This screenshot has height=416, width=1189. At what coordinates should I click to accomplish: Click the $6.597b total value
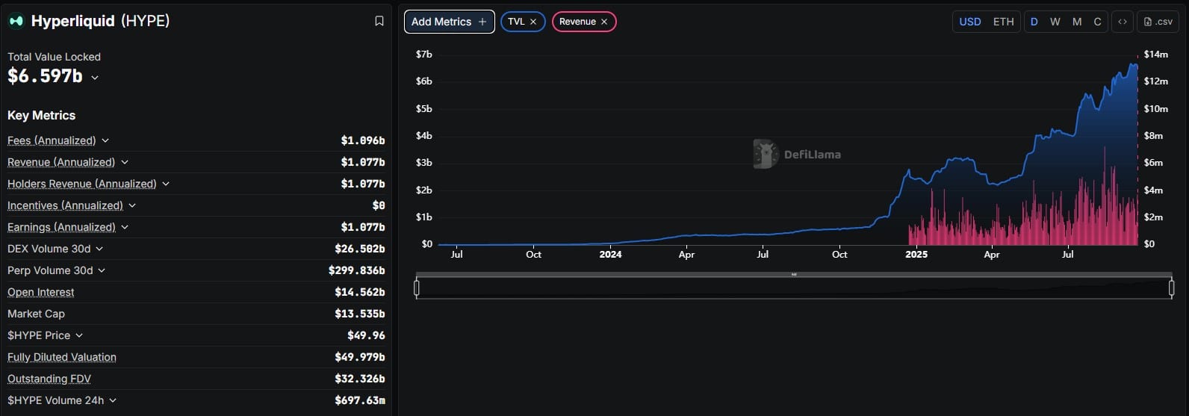(45, 76)
